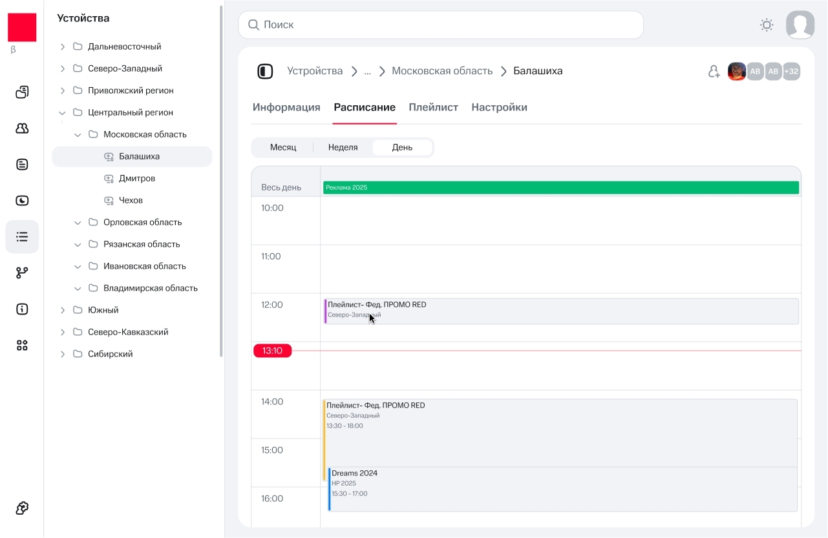Click the list view sidebar icon
The image size is (828, 538).
click(22, 237)
